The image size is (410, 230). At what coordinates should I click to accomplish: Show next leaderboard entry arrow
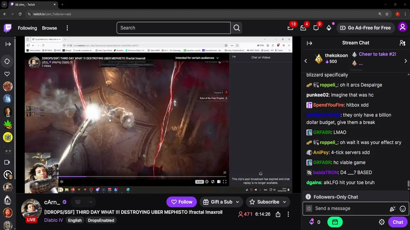(x=406, y=61)
